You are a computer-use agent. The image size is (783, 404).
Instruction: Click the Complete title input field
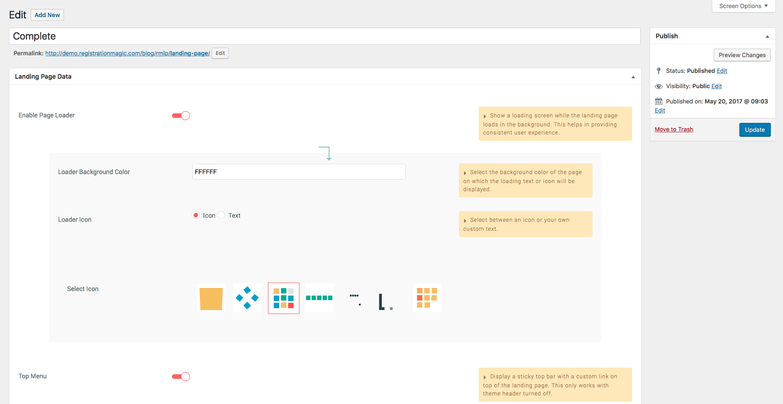[324, 36]
